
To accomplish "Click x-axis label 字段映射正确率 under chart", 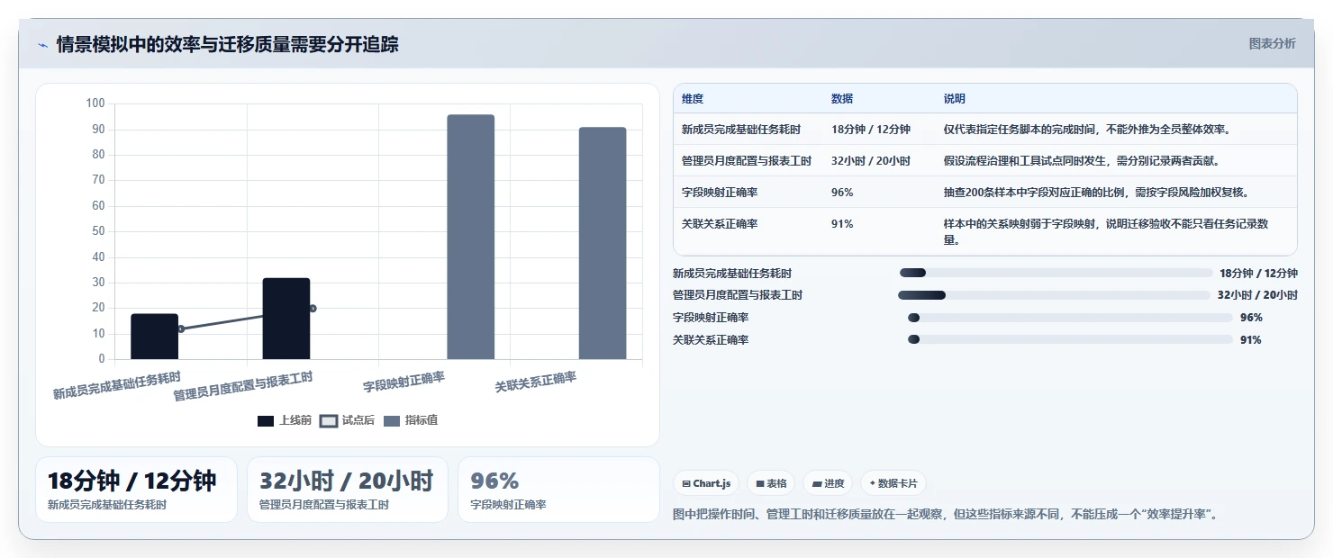I will tap(404, 382).
